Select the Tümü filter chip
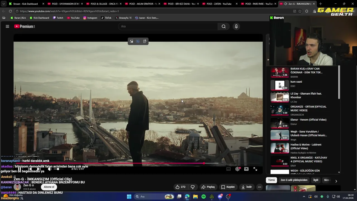The height and width of the screenshot is (201, 357). [271, 180]
